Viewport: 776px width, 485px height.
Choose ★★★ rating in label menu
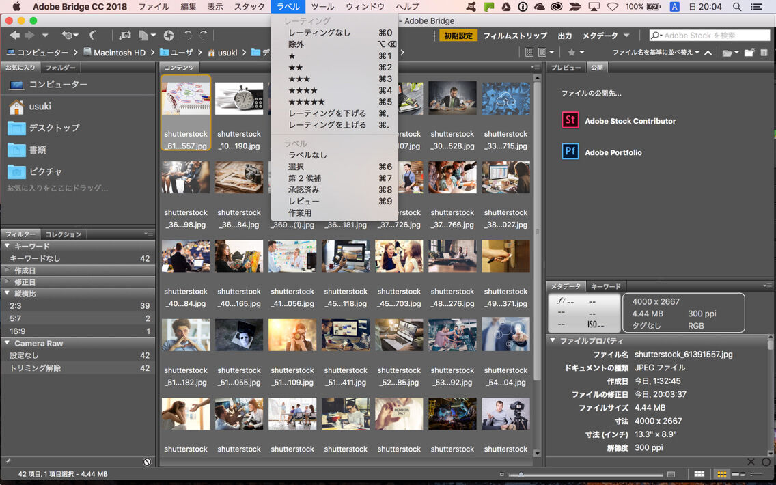pos(335,79)
